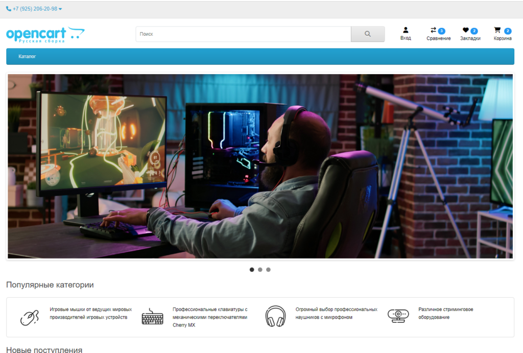The image size is (523, 353).
Task: Click the gamer banner slide image
Action: click(x=260, y=166)
